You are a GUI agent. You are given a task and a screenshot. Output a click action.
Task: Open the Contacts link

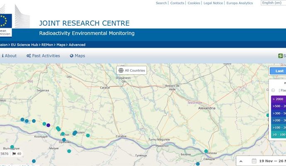coord(177,3)
